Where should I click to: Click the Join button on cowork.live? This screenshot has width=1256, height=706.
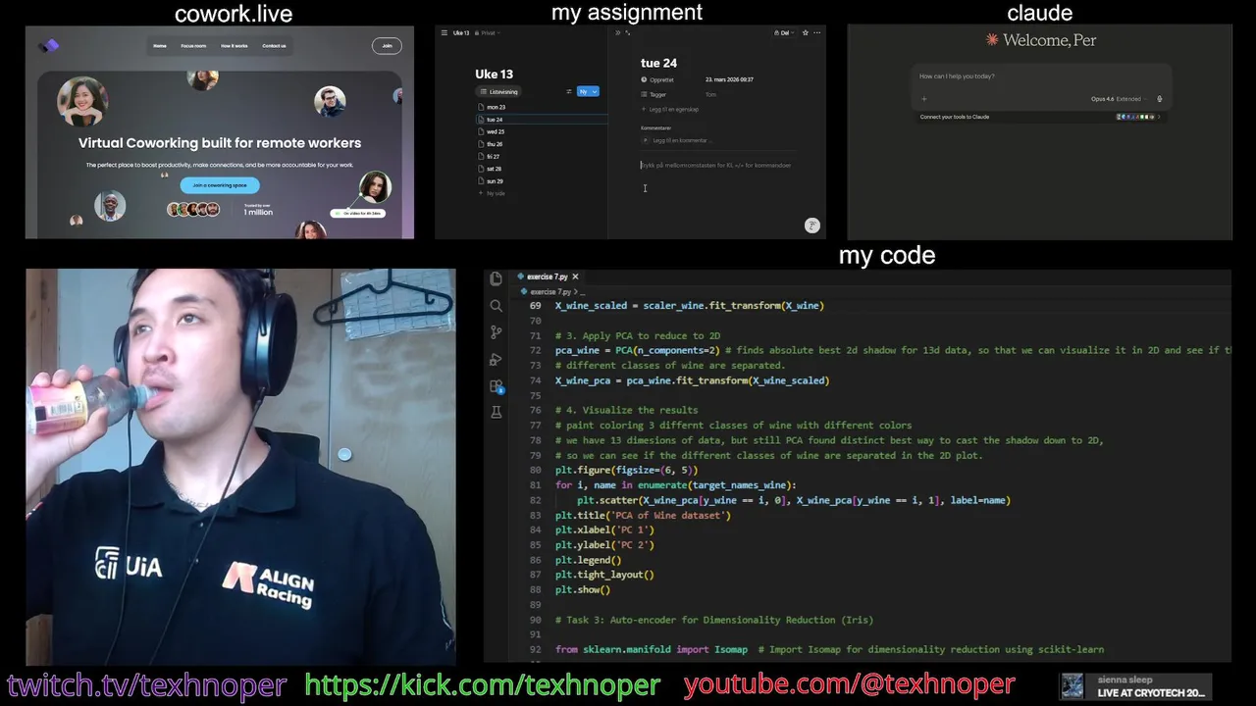tap(387, 45)
